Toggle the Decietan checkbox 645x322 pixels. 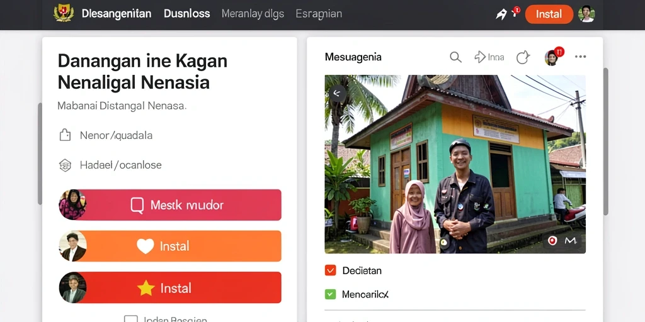(330, 270)
